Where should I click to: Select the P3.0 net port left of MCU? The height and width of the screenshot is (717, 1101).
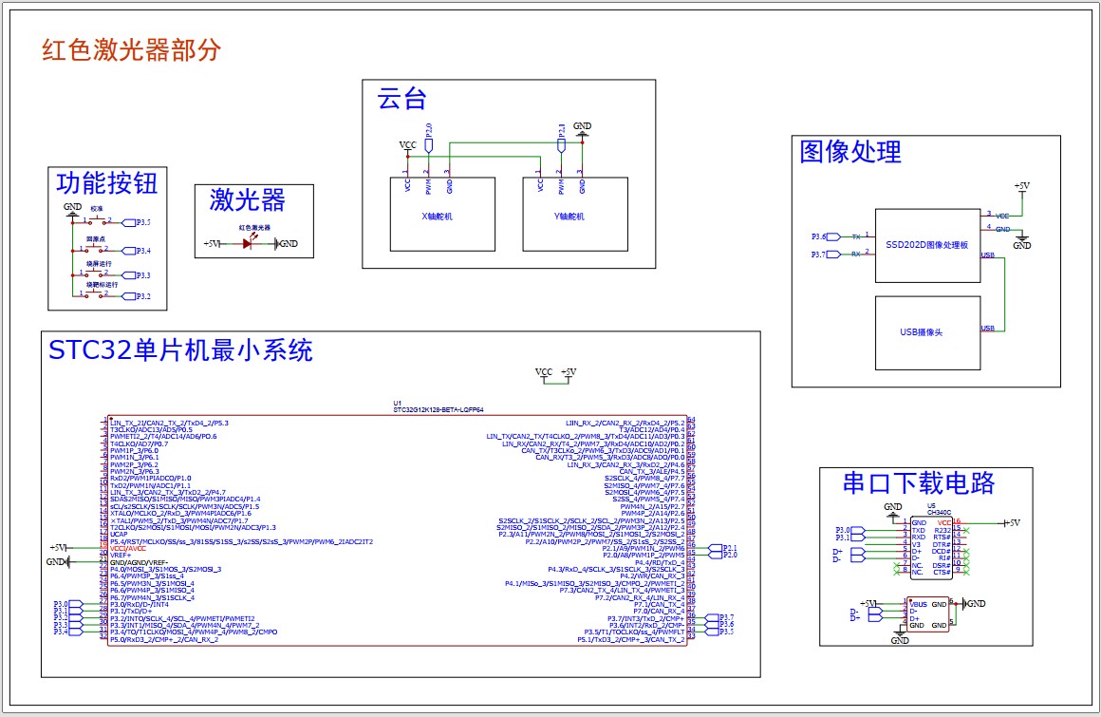click(68, 604)
